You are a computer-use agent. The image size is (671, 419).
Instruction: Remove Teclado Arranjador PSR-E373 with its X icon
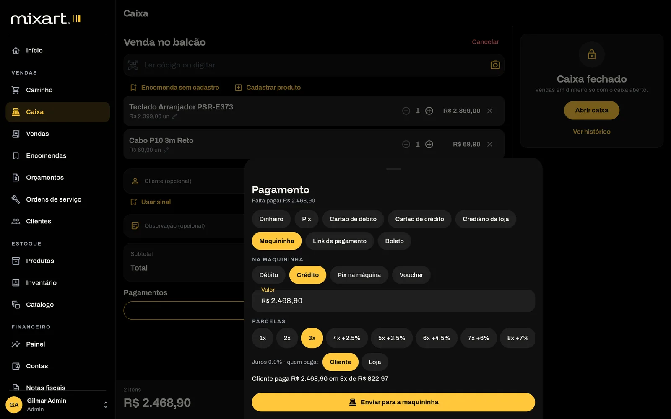pyautogui.click(x=489, y=111)
